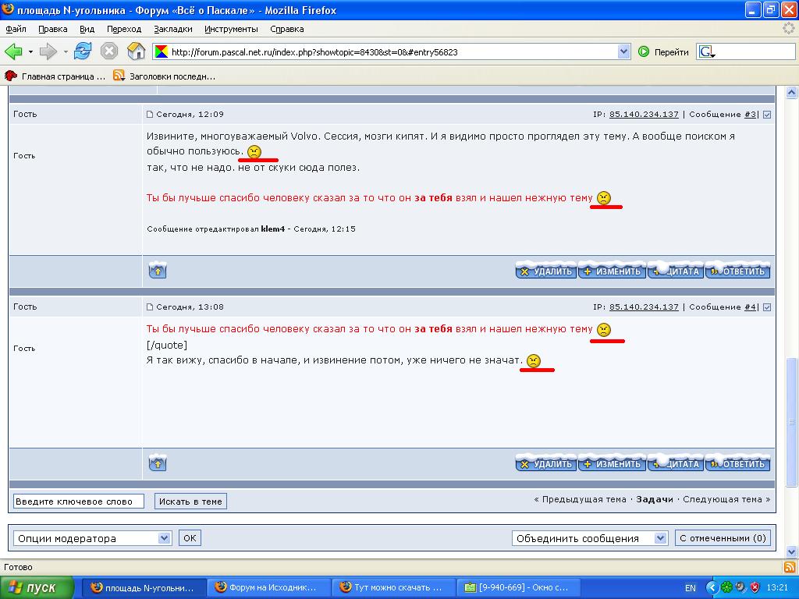Expand the address bar URL history dropdown
Image resolution: width=799 pixels, height=599 pixels.
point(623,52)
